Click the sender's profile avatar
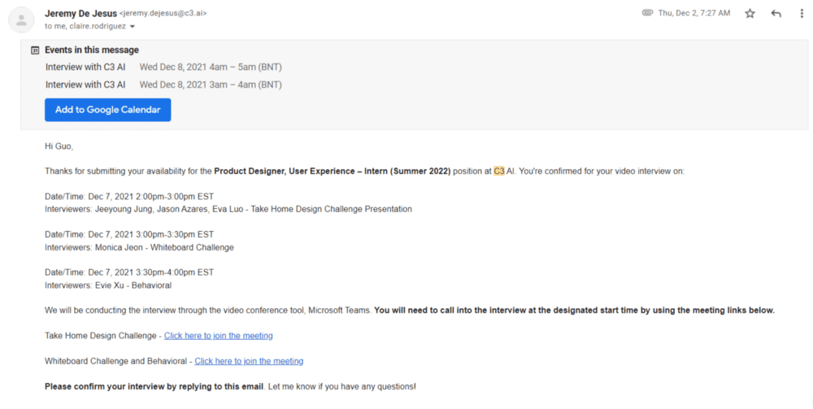This screenshot has height=409, width=813. pyautogui.click(x=22, y=20)
